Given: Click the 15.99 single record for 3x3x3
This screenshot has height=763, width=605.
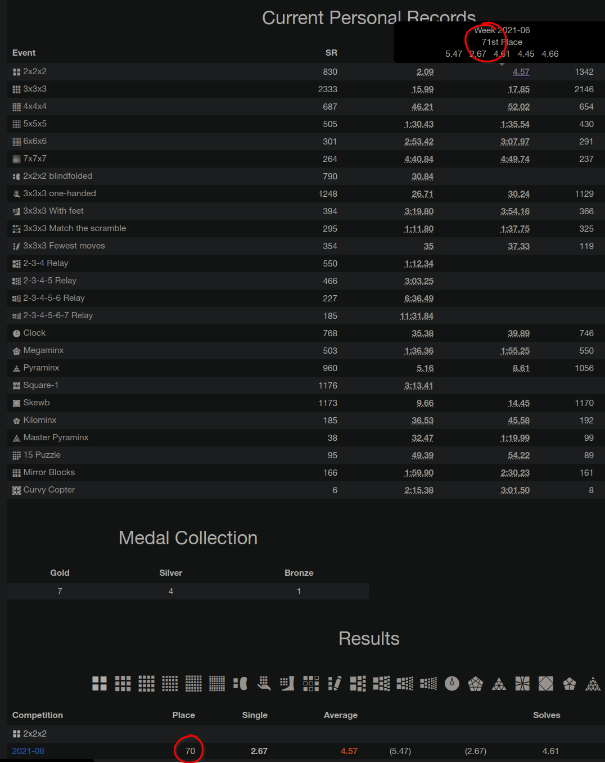Looking at the screenshot, I should point(422,89).
